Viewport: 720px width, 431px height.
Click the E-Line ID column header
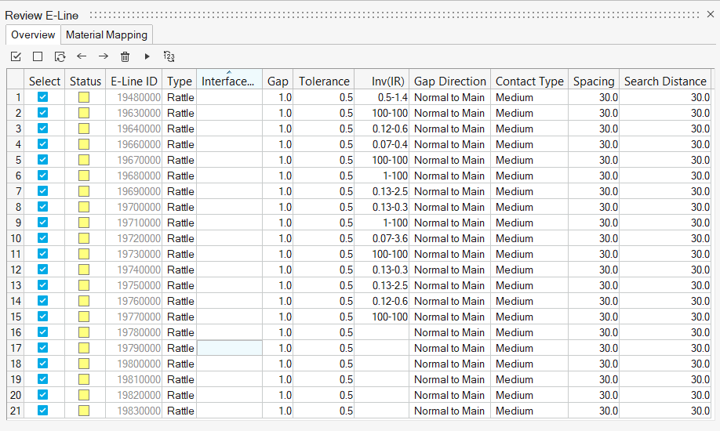134,81
